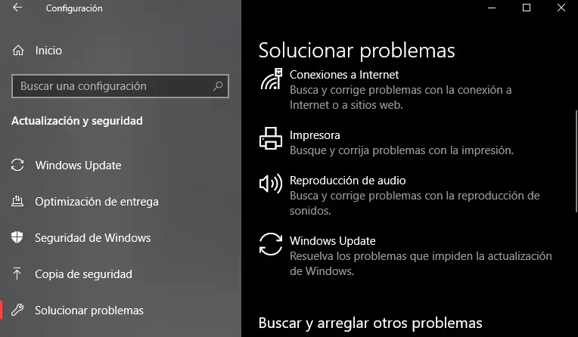578x337 pixels.
Task: Click the Copia de seguridad icon
Action: click(x=18, y=274)
